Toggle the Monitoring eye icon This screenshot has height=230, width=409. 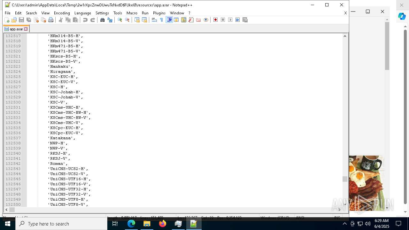(x=206, y=20)
